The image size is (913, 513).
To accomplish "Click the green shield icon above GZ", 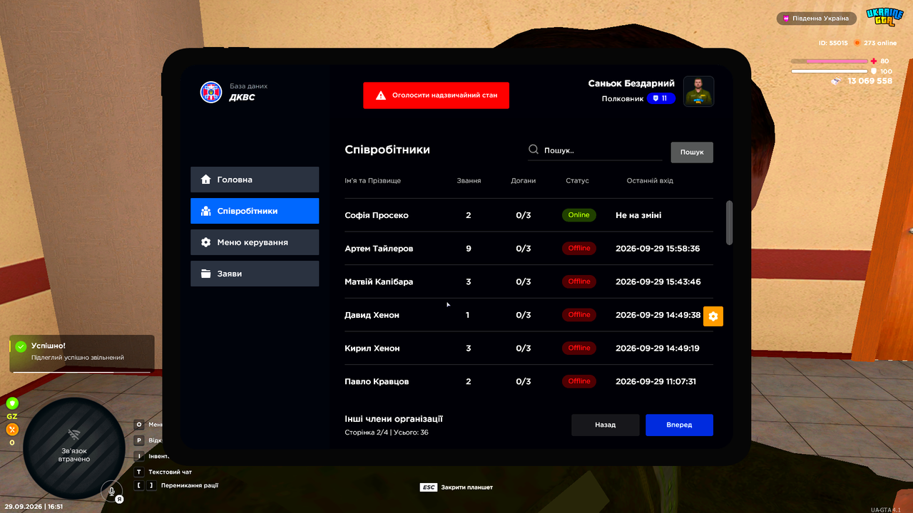I will coord(12,404).
